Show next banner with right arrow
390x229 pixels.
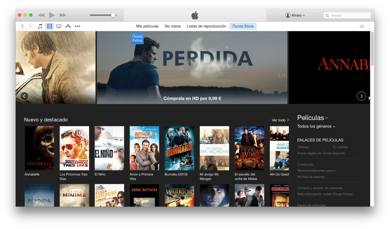click(x=361, y=96)
